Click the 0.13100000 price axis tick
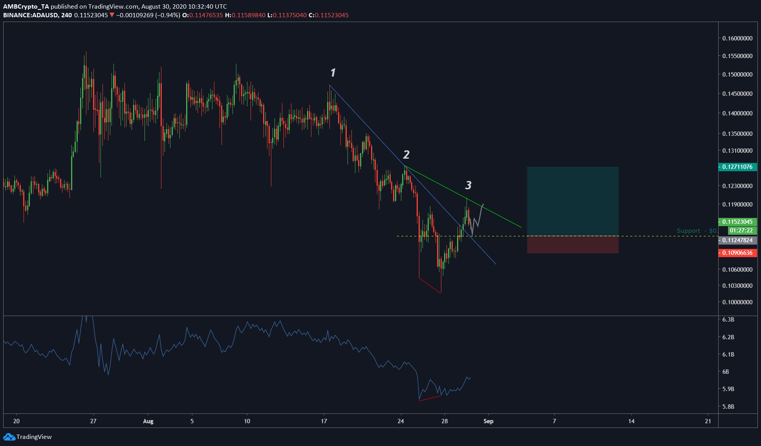761x446 pixels. tap(737, 150)
